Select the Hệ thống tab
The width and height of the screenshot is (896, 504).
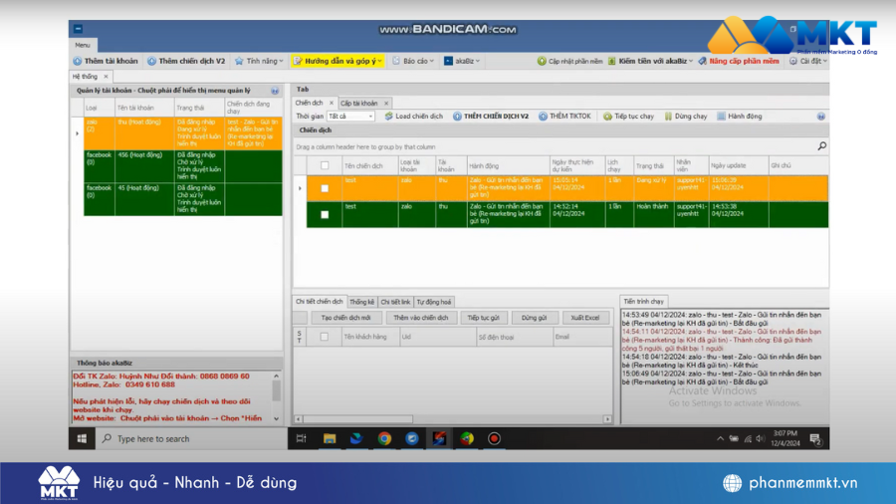click(x=86, y=76)
